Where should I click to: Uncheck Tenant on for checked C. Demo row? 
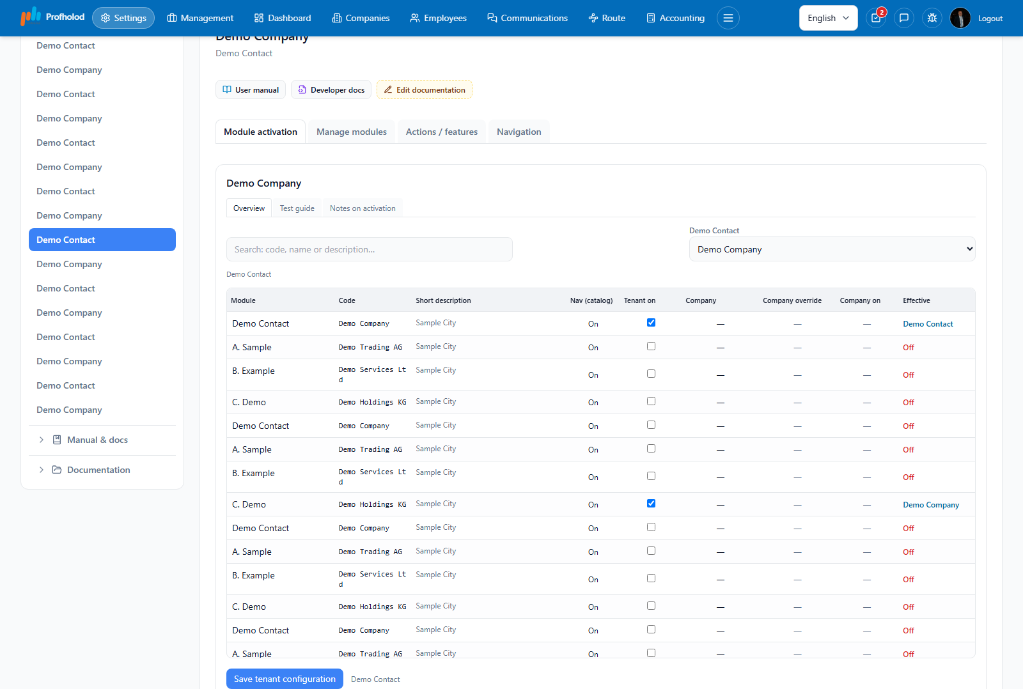point(651,504)
